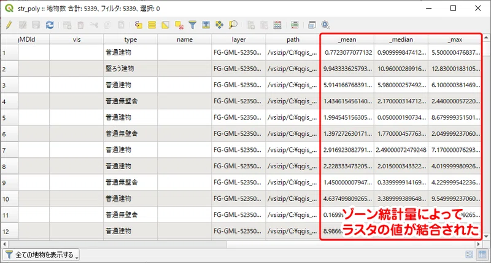The image size is (491, 263).
Task: Toggle multi edit mode
Action: click(23, 25)
